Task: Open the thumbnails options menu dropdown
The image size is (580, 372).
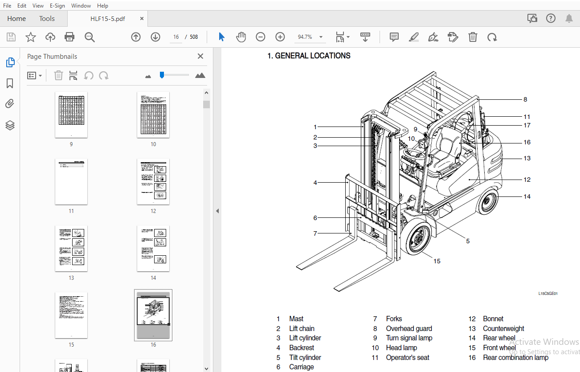Action: pyautogui.click(x=35, y=76)
